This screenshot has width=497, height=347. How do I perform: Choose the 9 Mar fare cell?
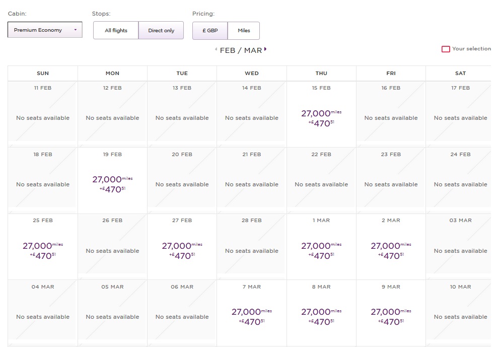[x=391, y=315]
